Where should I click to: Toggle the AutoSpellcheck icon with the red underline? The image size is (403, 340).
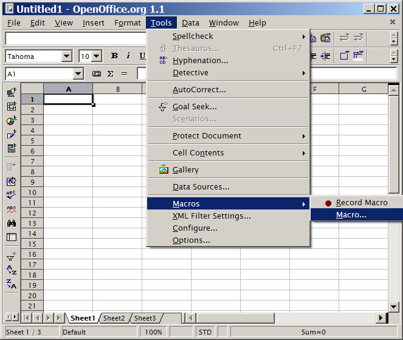click(12, 209)
